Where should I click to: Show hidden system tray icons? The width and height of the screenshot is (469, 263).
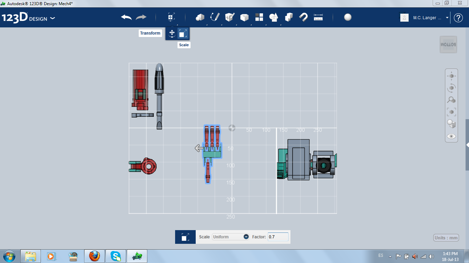390,256
